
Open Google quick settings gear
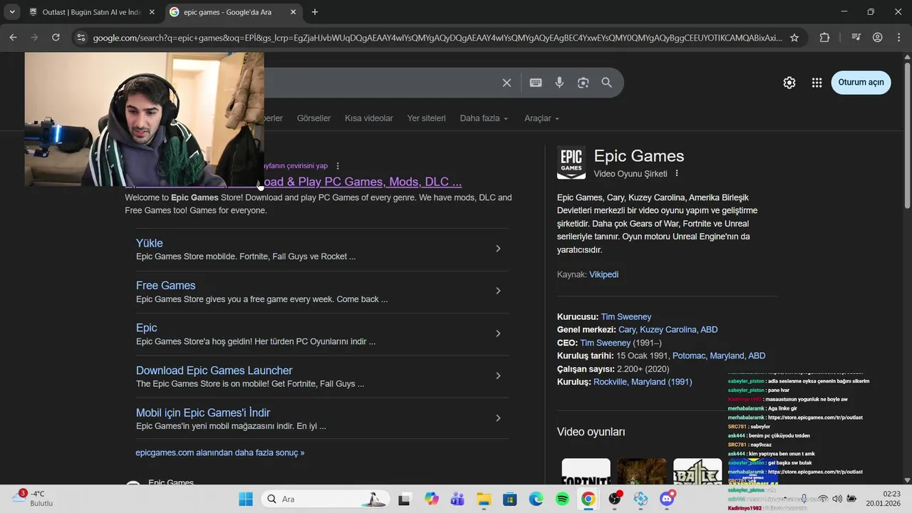tap(789, 83)
